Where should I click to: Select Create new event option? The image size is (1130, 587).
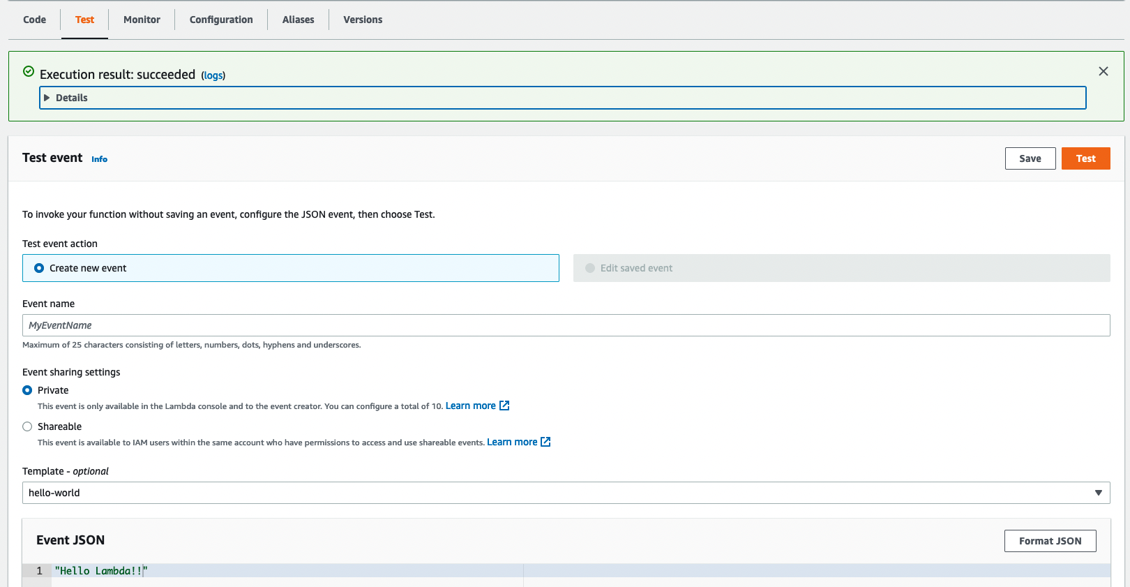coord(291,268)
